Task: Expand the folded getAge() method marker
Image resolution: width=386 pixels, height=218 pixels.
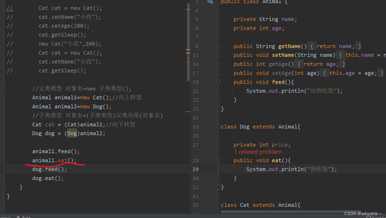Action: [218, 64]
